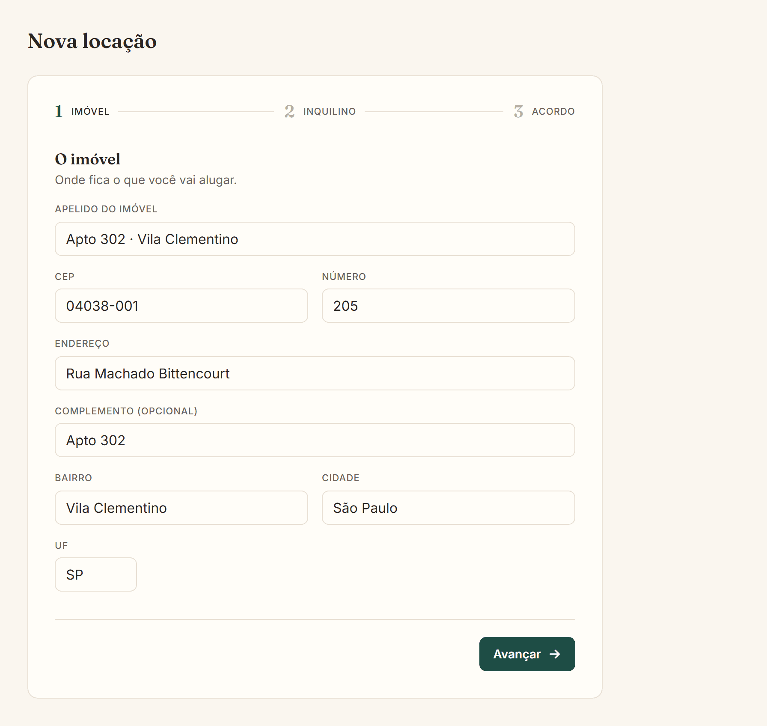767x726 pixels.
Task: Click the Número input field
Action: pyautogui.click(x=449, y=306)
